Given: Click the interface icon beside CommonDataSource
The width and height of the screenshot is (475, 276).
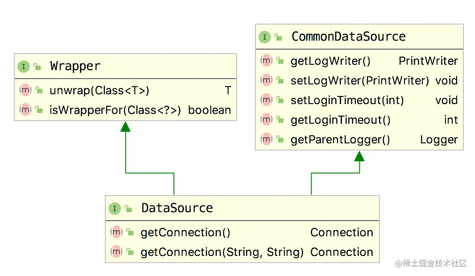Looking at the screenshot, I should [265, 37].
